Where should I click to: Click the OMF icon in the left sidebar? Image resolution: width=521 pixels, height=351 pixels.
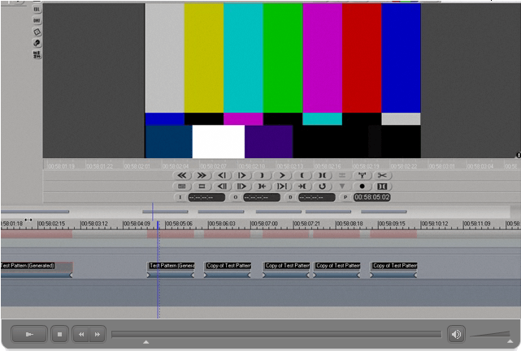click(37, 19)
